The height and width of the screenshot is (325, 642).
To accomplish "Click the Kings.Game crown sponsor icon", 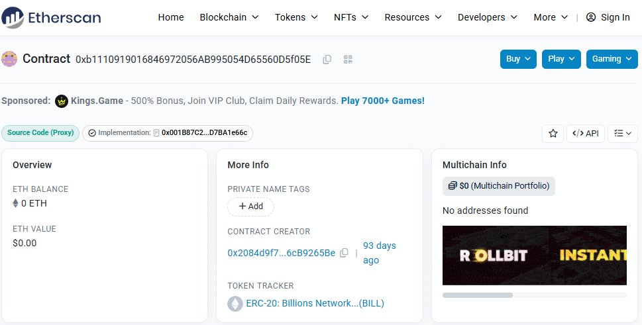I will [62, 101].
